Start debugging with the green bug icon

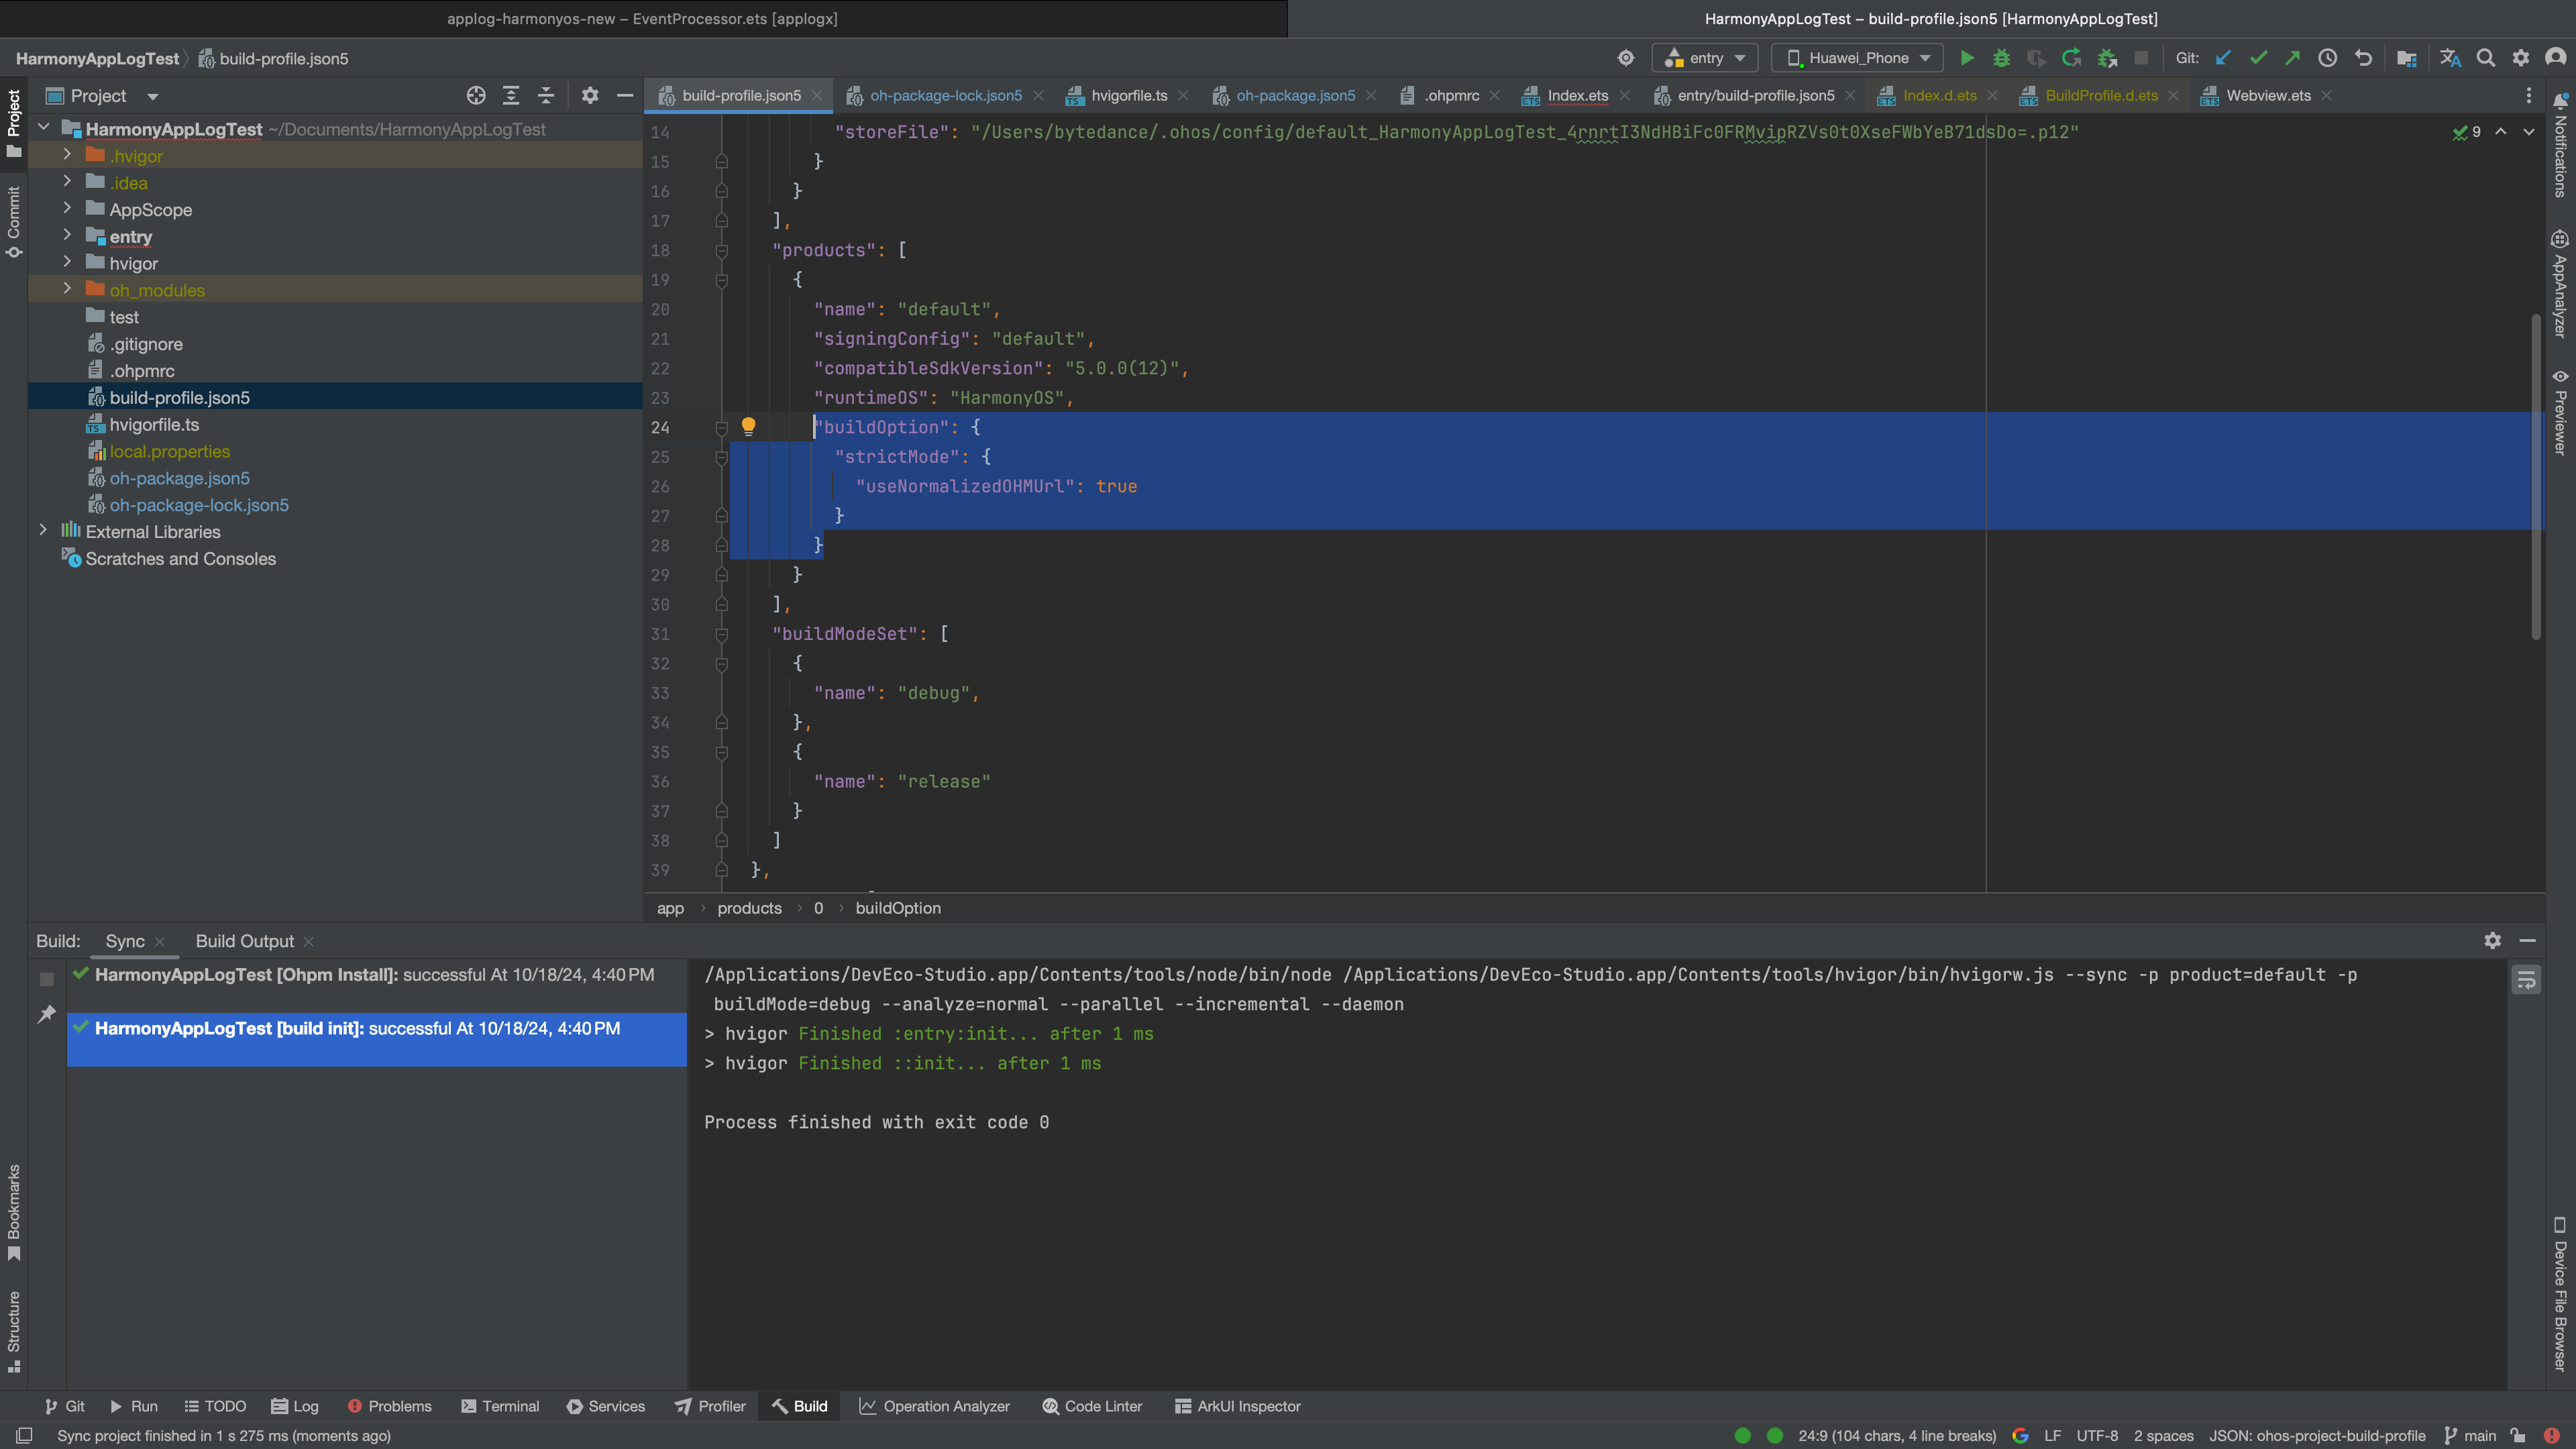click(2001, 58)
